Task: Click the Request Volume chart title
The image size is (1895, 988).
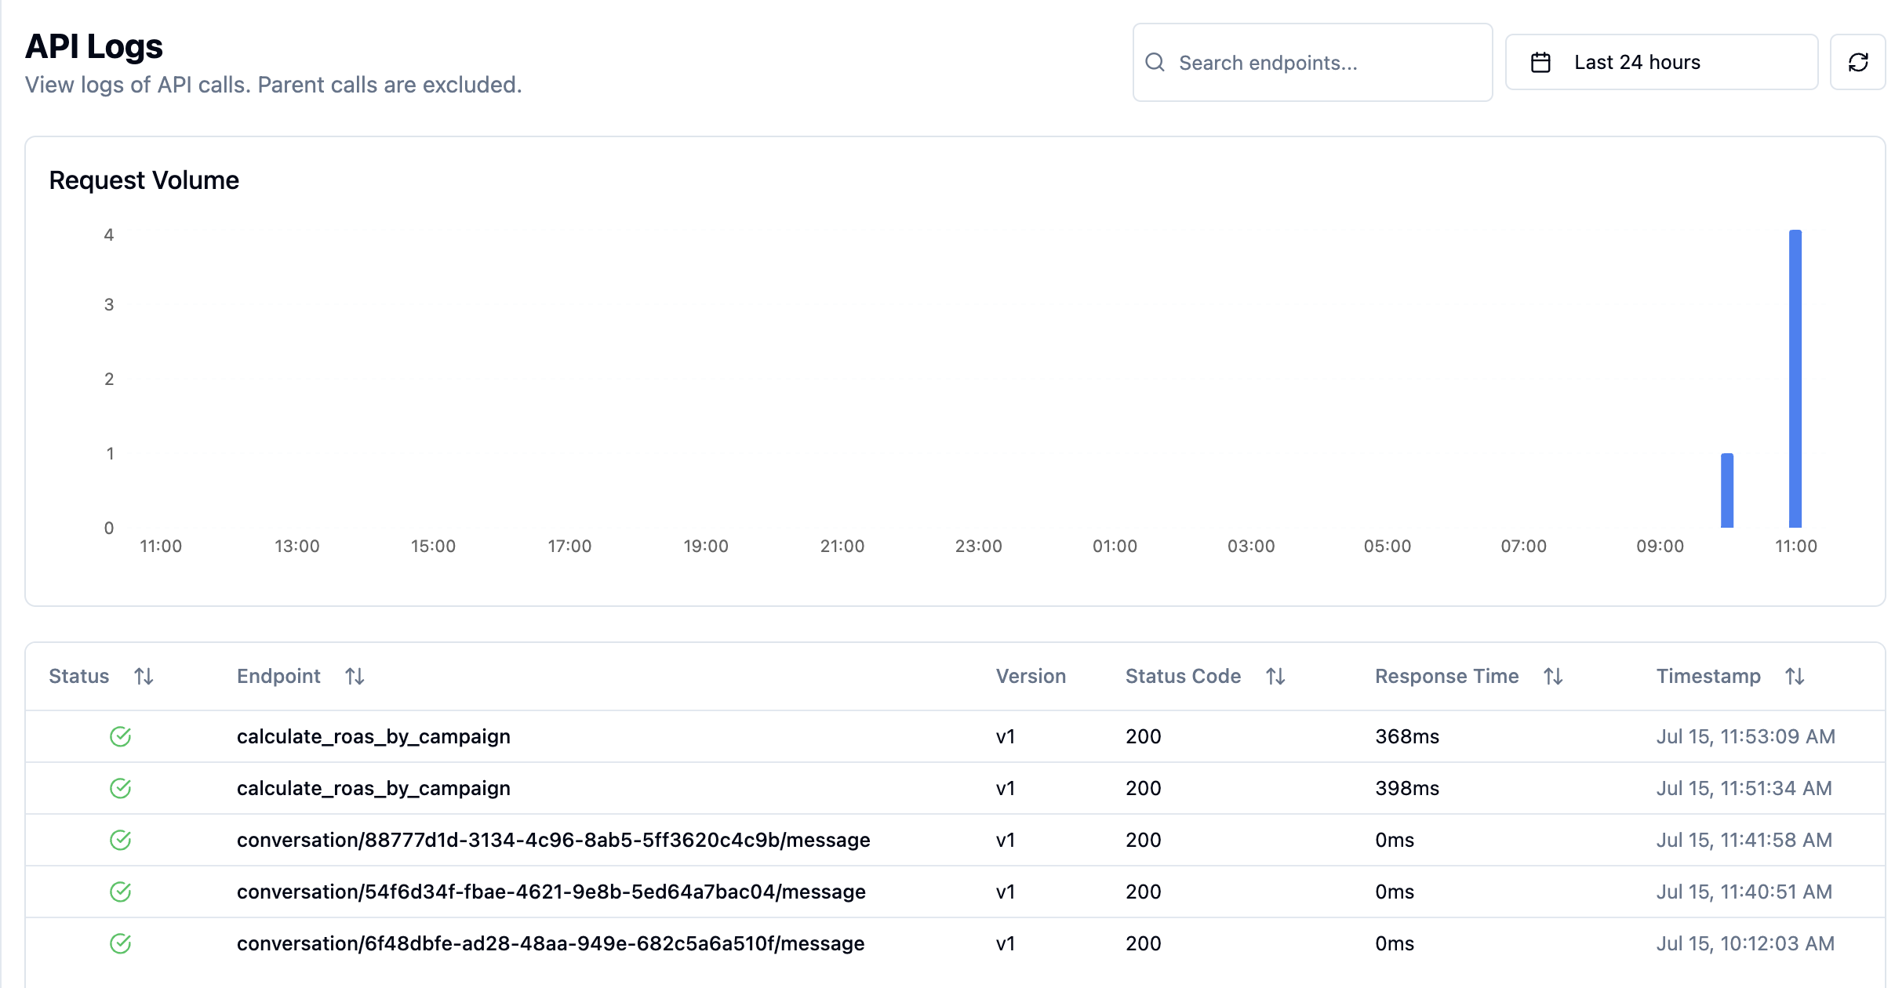Action: coord(144,180)
